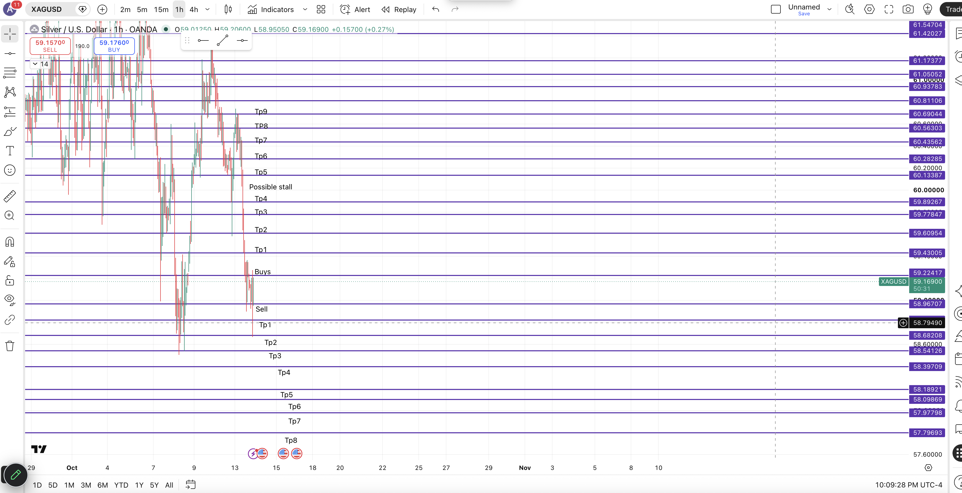Set range to 3M
Viewport: 962px width, 493px height.
(86, 485)
